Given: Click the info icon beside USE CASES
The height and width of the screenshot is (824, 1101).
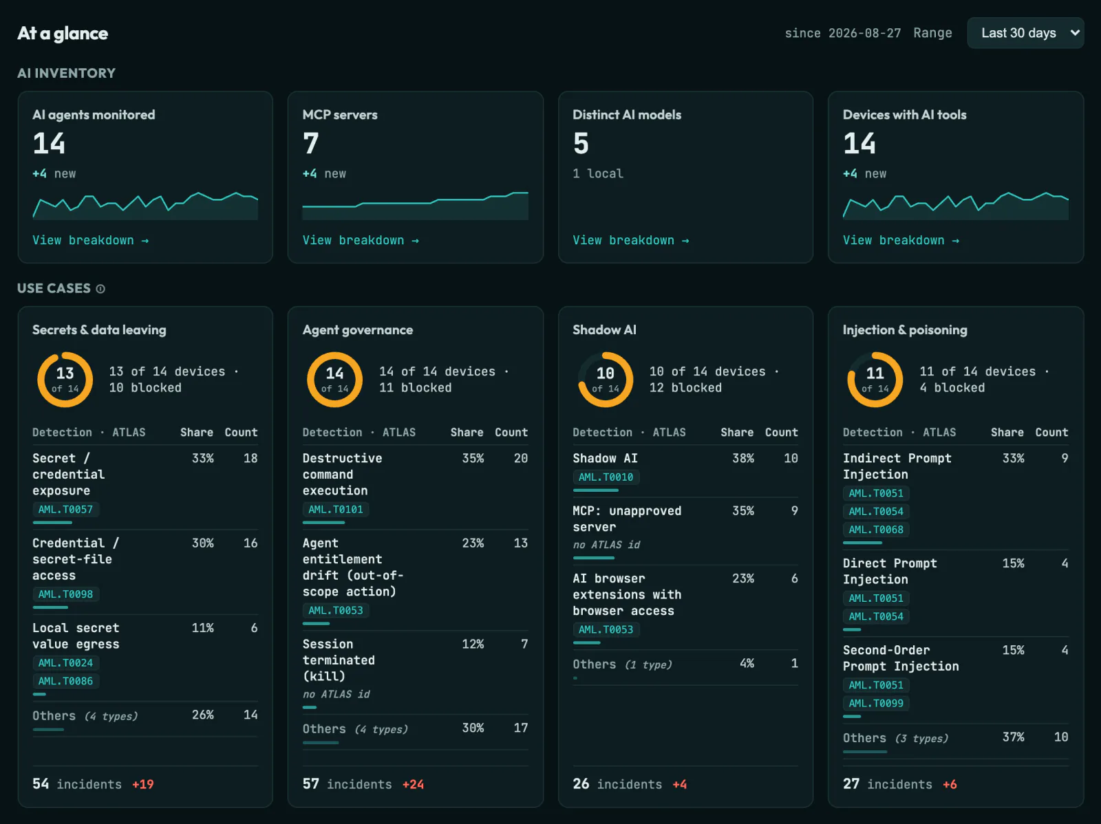Looking at the screenshot, I should 100,289.
